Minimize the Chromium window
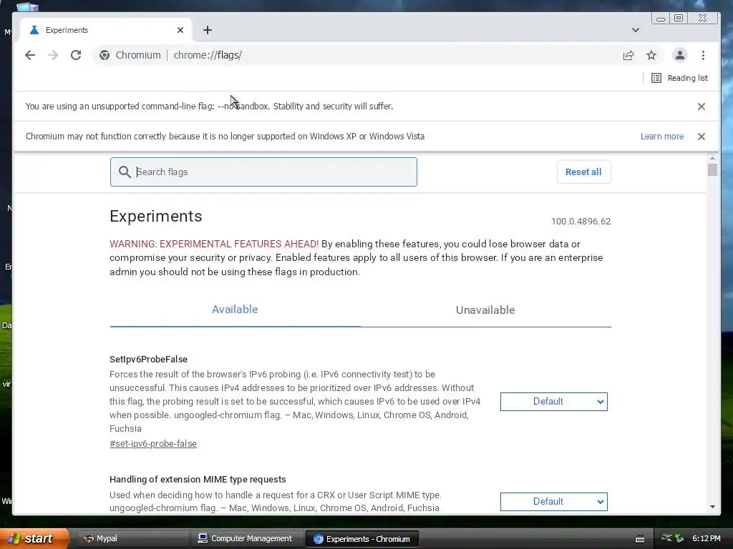Image resolution: width=733 pixels, height=549 pixels. [x=661, y=18]
